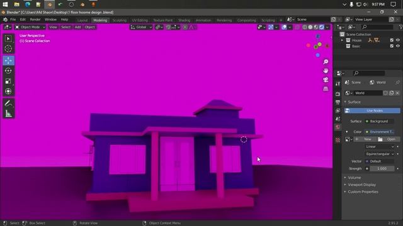Click the pan view hand icon
This screenshot has width=403, height=226.
(326, 71)
